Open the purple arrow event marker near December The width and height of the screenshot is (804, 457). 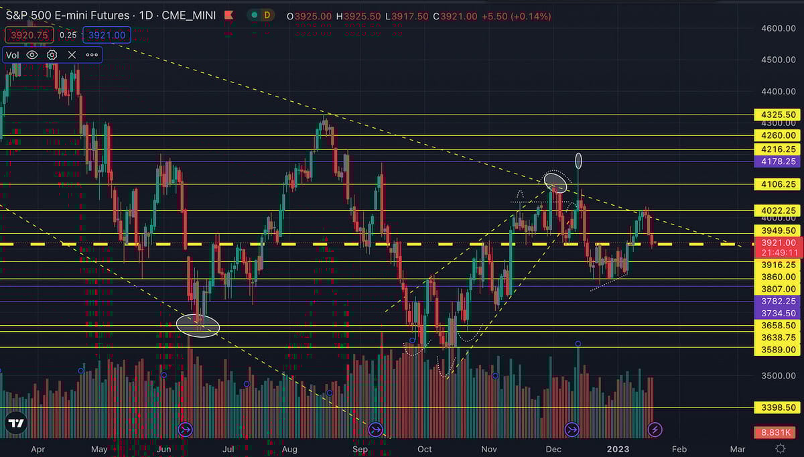[572, 429]
